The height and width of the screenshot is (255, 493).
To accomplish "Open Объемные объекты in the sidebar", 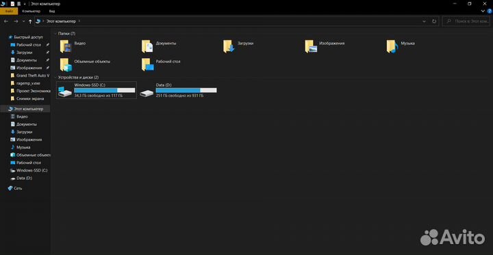I will coord(30,155).
